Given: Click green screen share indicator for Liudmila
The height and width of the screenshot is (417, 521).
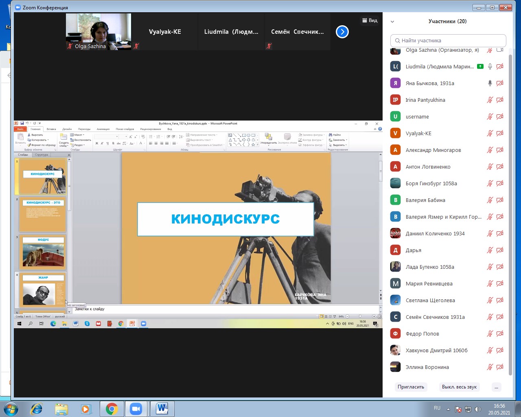Looking at the screenshot, I should point(480,66).
